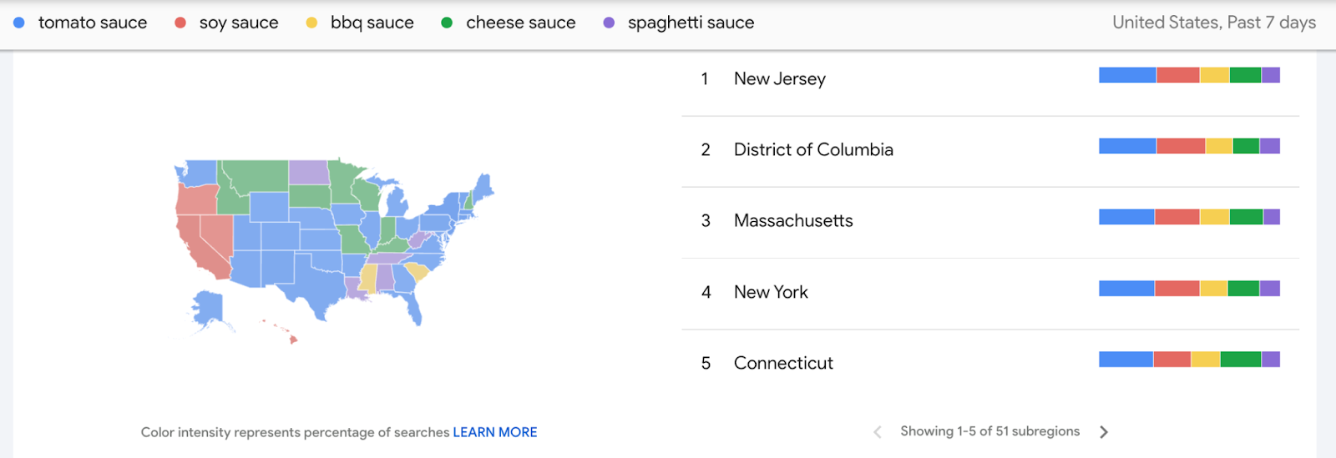The image size is (1336, 458).
Task: Select New York in the ranking list
Action: point(990,293)
